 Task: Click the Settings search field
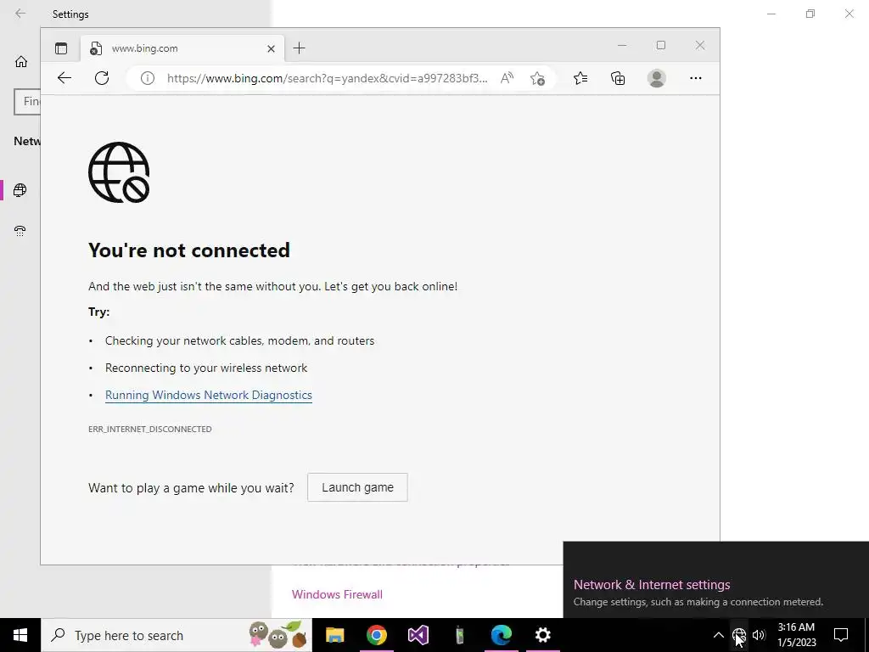28,102
